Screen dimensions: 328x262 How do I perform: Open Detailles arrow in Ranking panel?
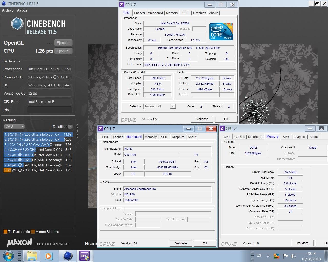pos(70,127)
